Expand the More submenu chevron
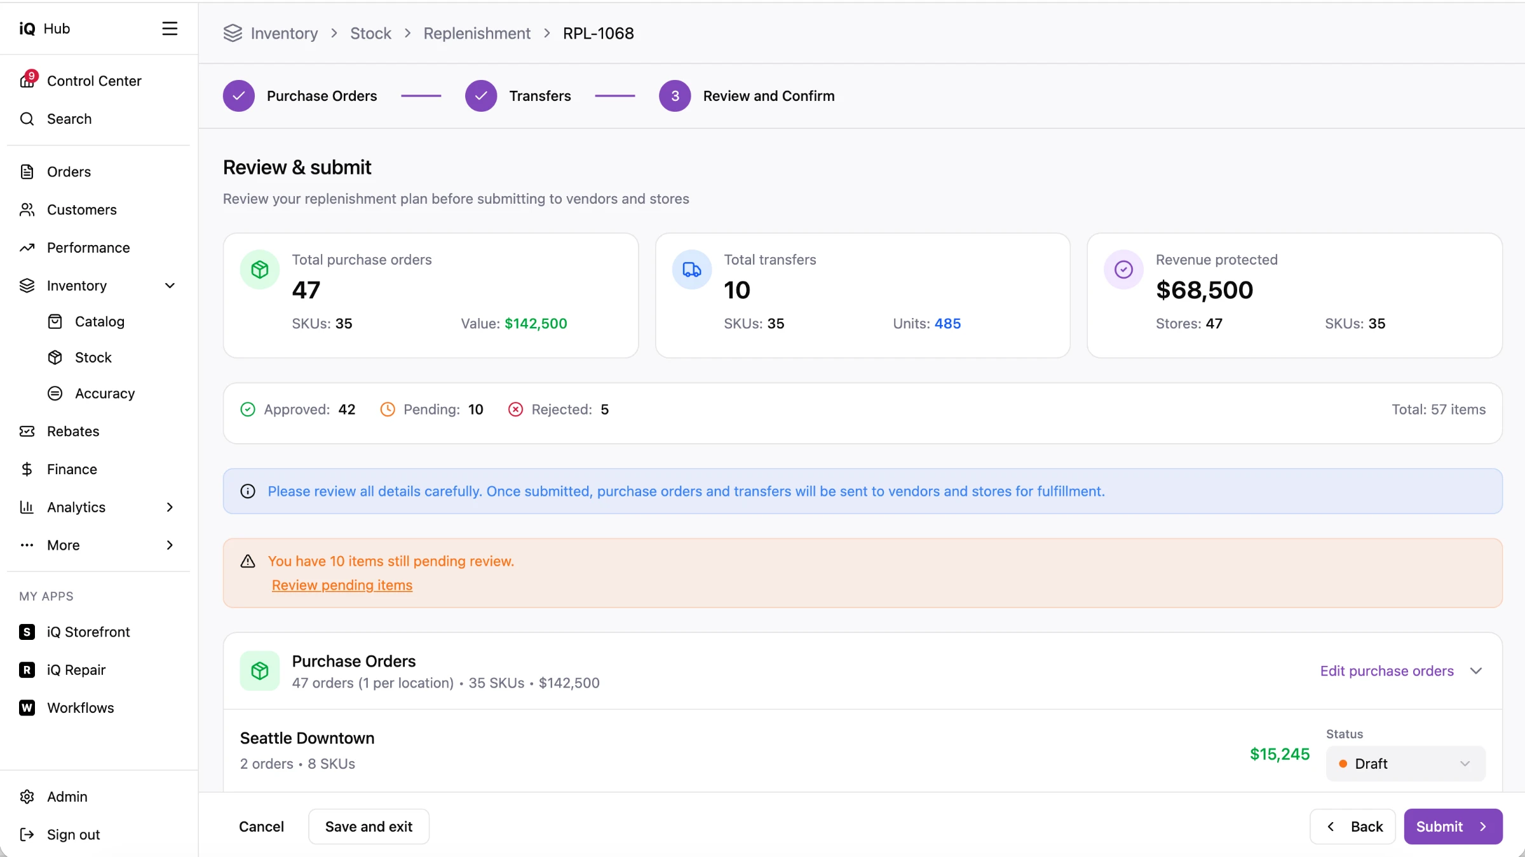 pyautogui.click(x=170, y=545)
